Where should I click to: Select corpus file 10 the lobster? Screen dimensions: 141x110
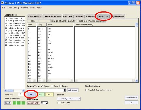(15, 40)
